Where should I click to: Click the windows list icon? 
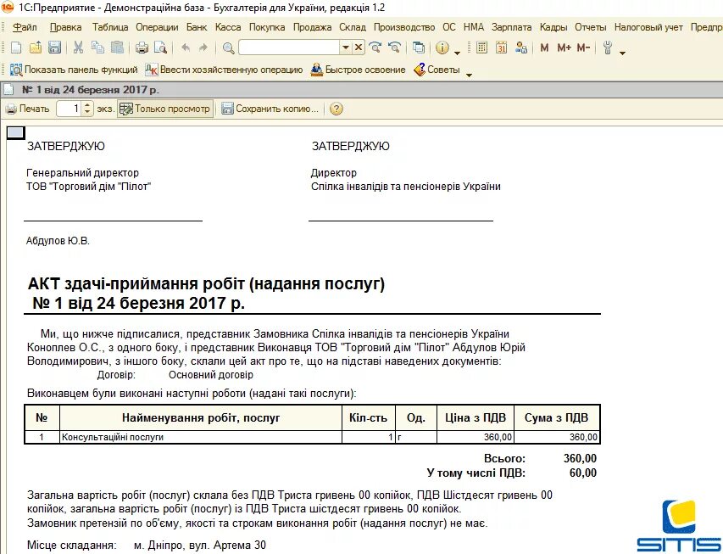pos(419,48)
